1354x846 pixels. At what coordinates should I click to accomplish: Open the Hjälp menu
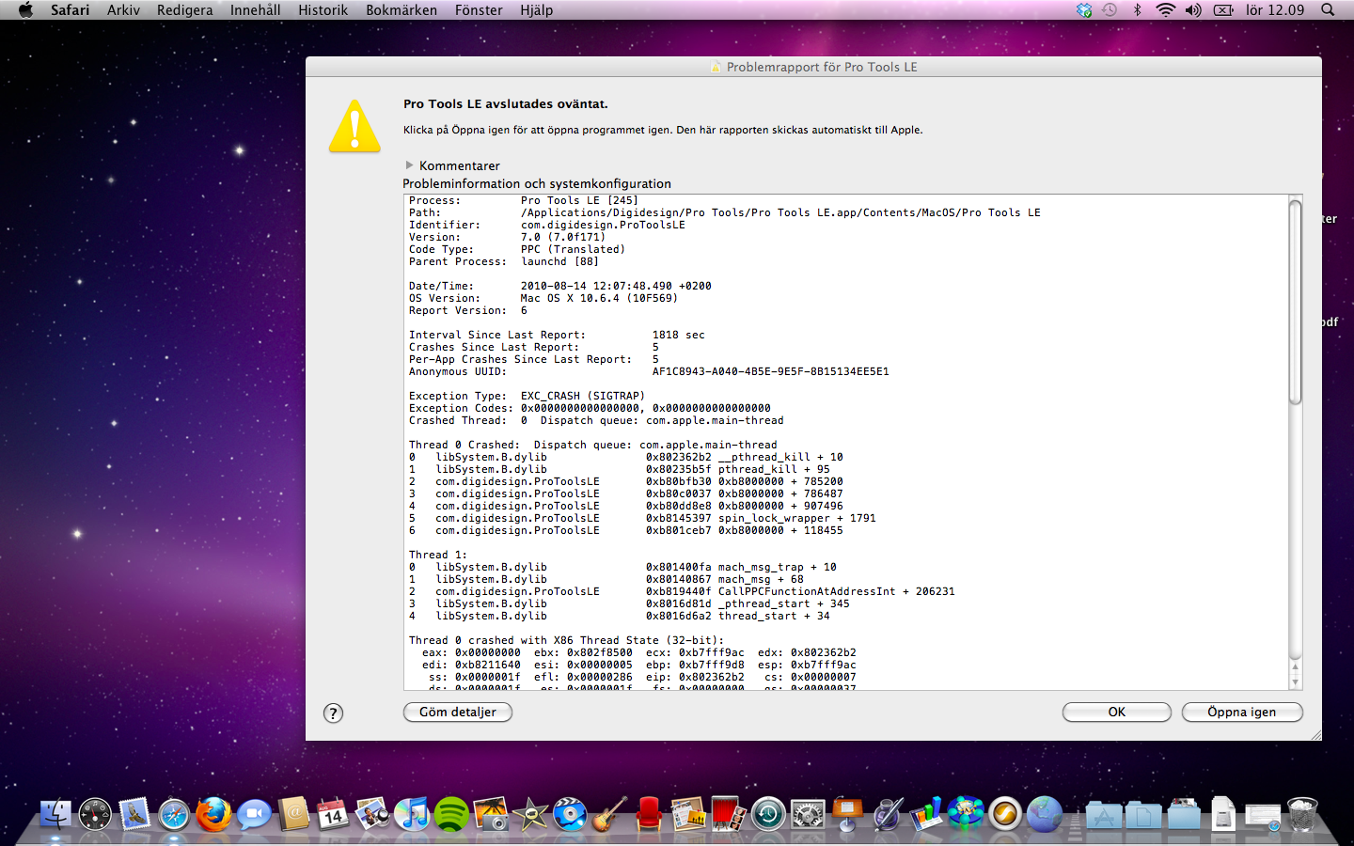(x=536, y=9)
